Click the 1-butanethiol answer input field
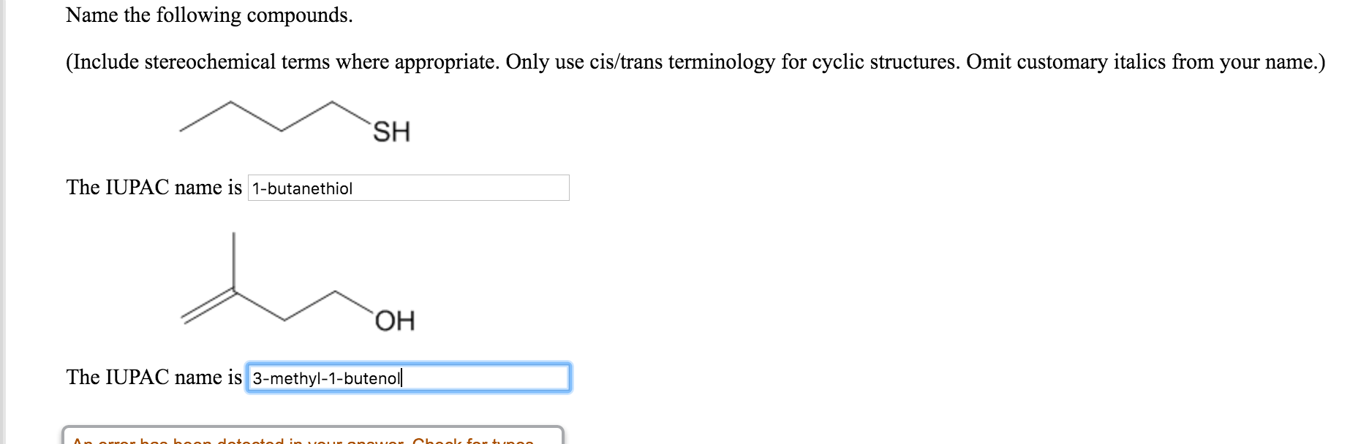The width and height of the screenshot is (1369, 444). click(407, 188)
